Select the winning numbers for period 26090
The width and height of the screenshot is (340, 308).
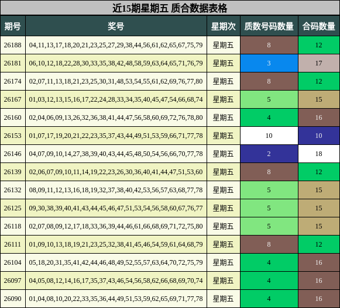116,299
